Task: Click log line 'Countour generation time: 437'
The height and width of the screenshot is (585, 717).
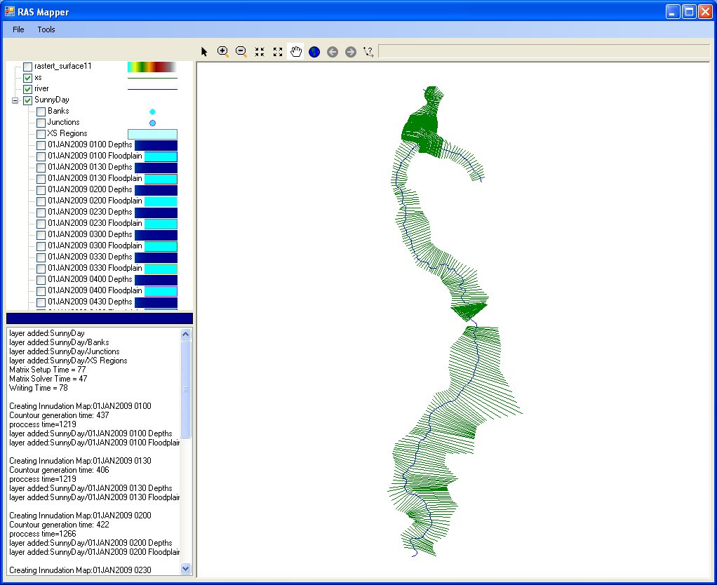Action: click(59, 415)
